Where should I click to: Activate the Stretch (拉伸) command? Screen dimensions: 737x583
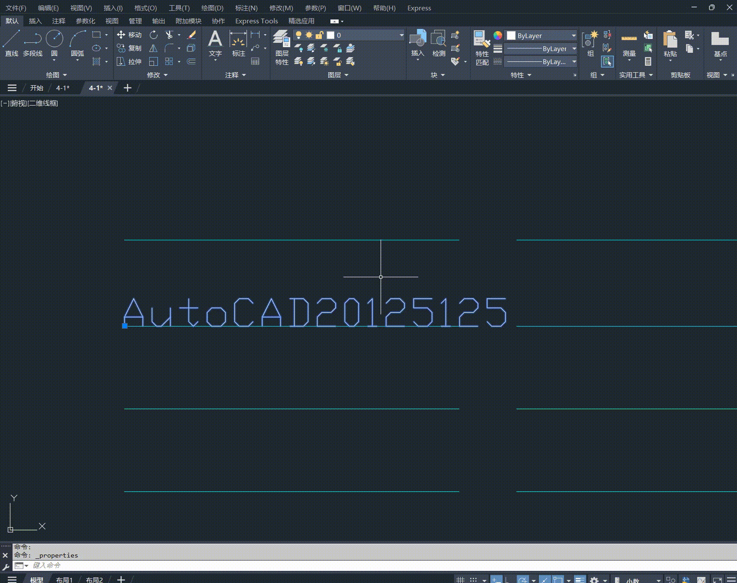tap(129, 61)
